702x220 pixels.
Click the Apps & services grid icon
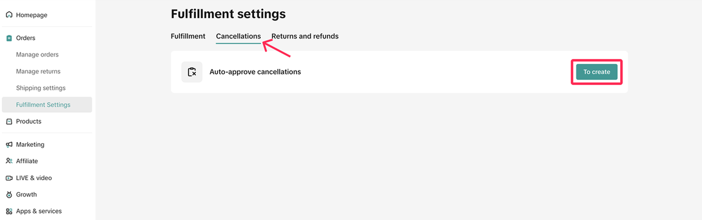click(x=9, y=211)
